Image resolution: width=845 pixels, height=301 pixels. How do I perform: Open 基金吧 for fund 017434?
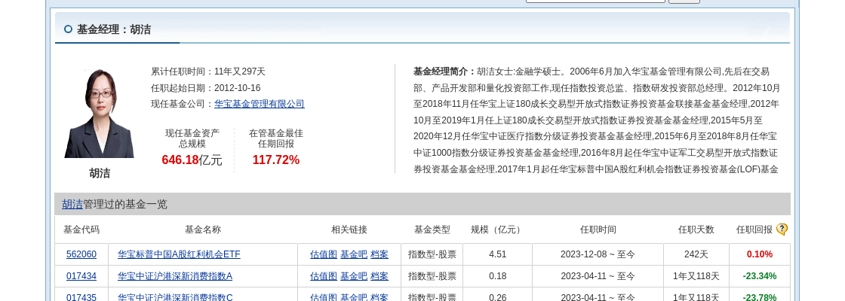tap(353, 276)
